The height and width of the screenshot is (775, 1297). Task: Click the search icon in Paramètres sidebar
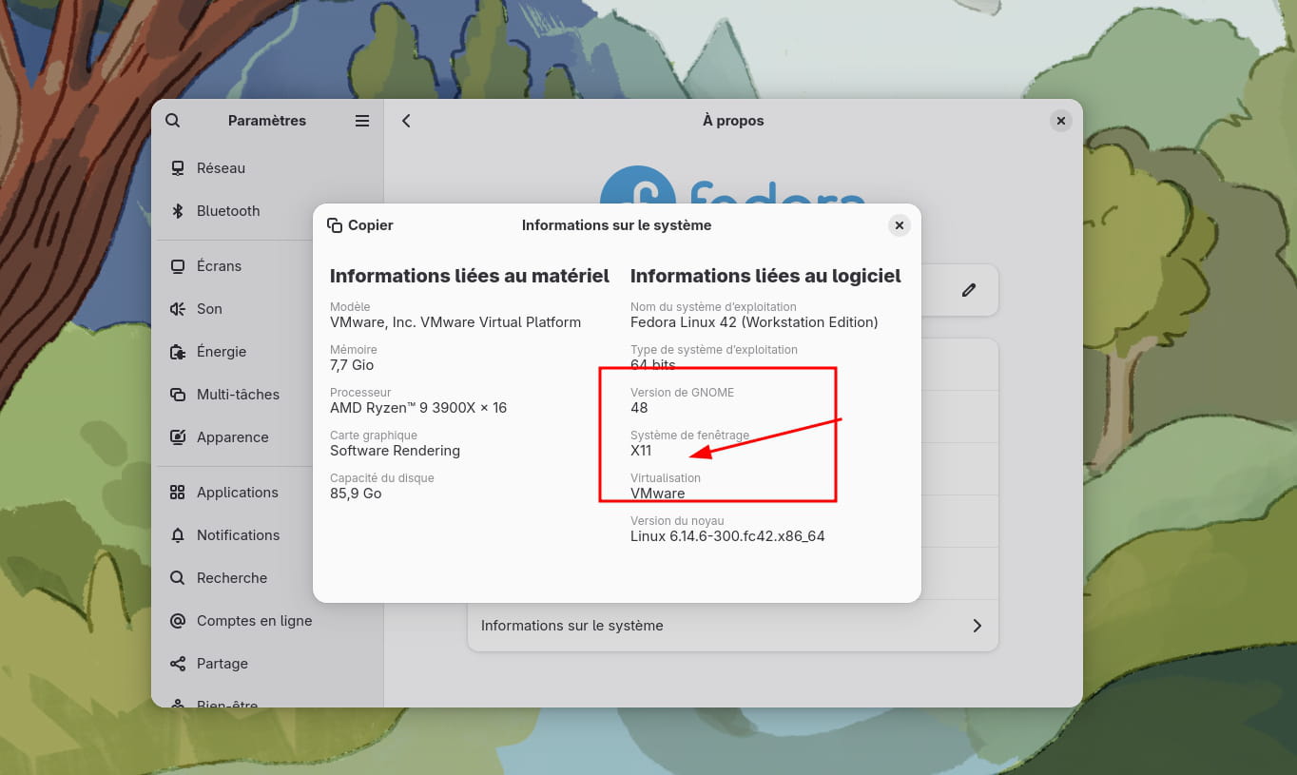tap(172, 121)
